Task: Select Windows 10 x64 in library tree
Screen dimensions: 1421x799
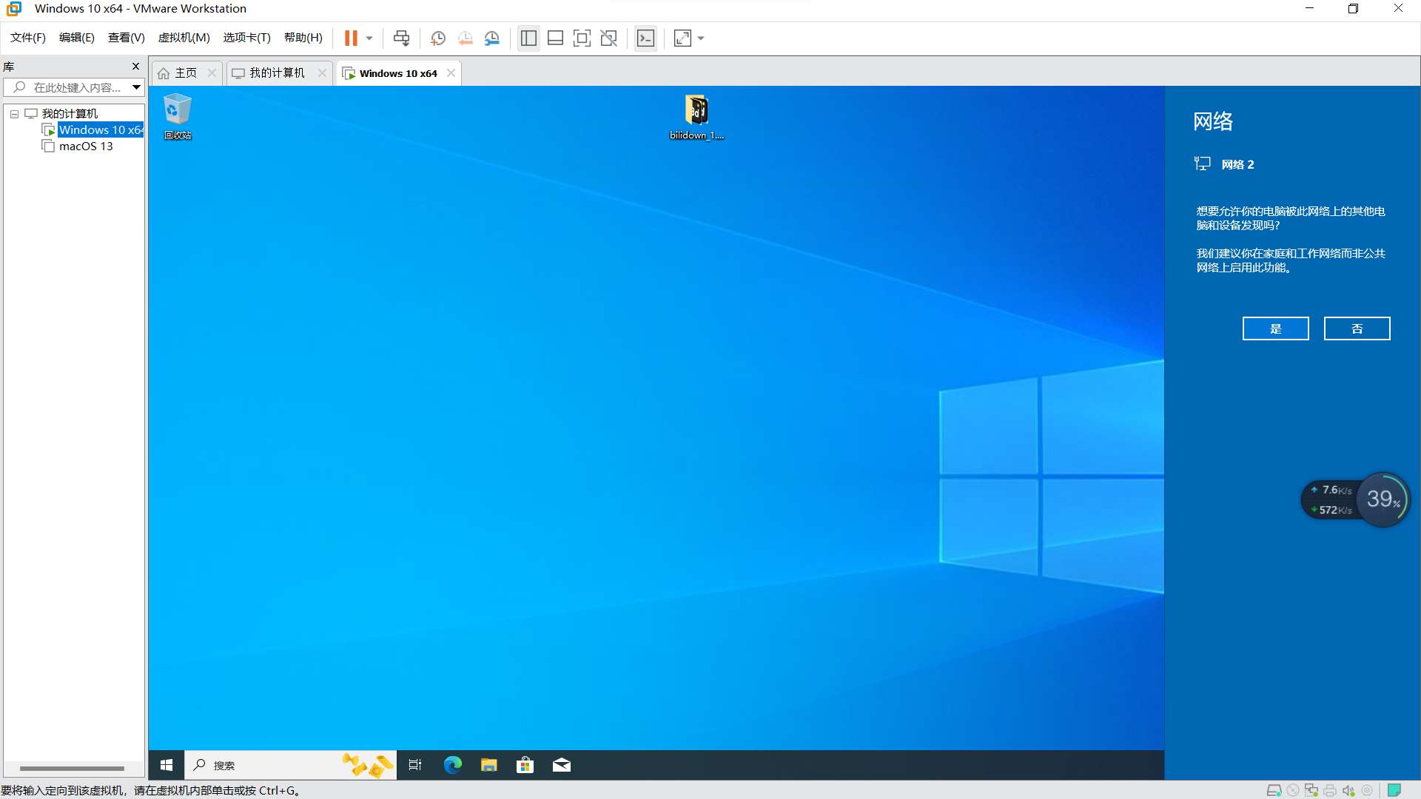Action: click(x=101, y=129)
